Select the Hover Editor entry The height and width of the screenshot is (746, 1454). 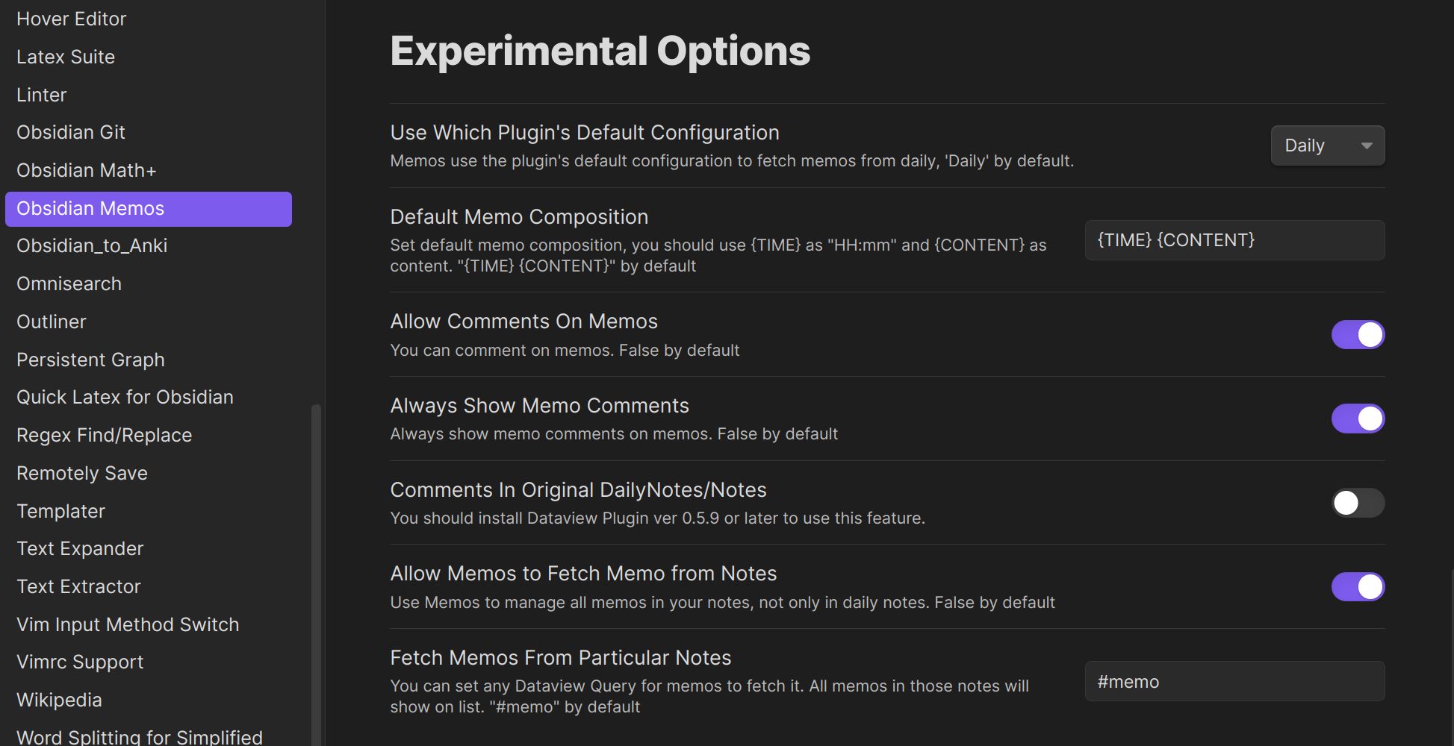pyautogui.click(x=71, y=19)
